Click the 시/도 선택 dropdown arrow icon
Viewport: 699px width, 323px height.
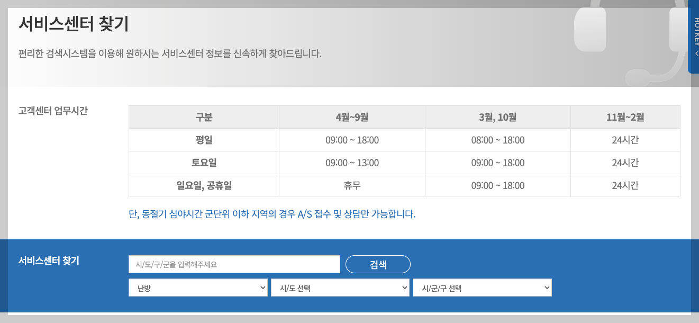coord(405,288)
